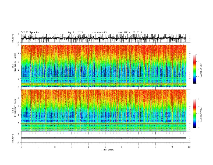Viewport: 213px width, 165px height.
Task: Click the "-7" tick on ch.2 colorbar
Action: [198, 128]
